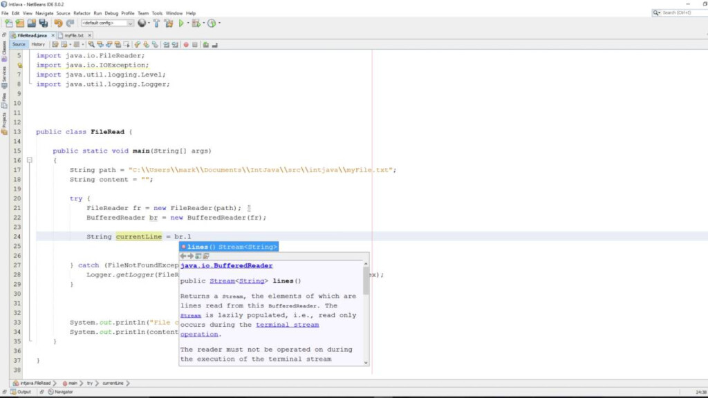Switch editor to History view
Image resolution: width=708 pixels, height=398 pixels.
pyautogui.click(x=38, y=44)
